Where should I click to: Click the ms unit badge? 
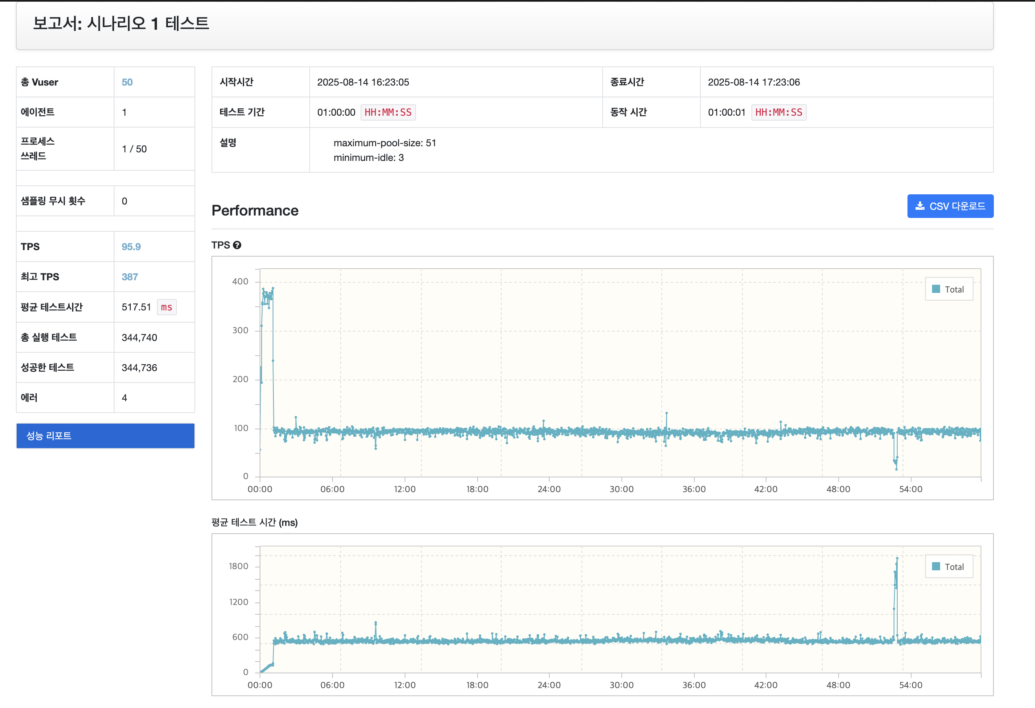[167, 307]
